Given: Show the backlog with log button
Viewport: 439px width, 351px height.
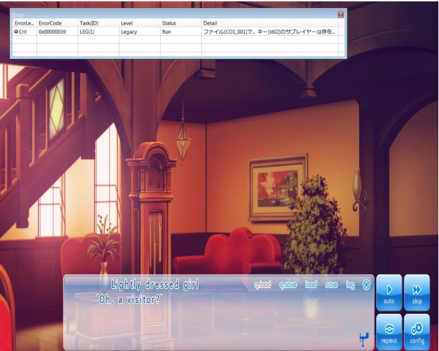Looking at the screenshot, I should point(350,285).
